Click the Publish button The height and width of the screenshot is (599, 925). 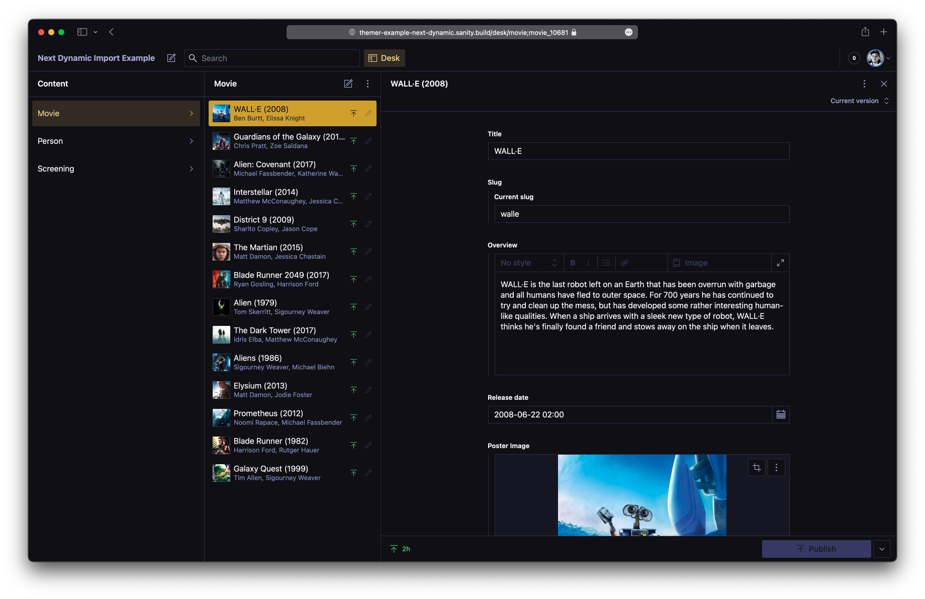pos(816,549)
